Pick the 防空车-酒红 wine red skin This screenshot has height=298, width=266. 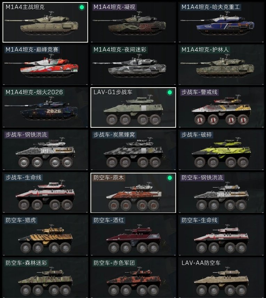[x=133, y=235]
